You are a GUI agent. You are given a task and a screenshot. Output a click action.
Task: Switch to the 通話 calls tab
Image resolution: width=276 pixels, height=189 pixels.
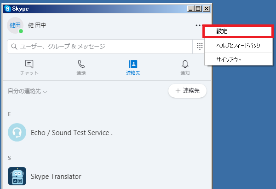coord(81,68)
